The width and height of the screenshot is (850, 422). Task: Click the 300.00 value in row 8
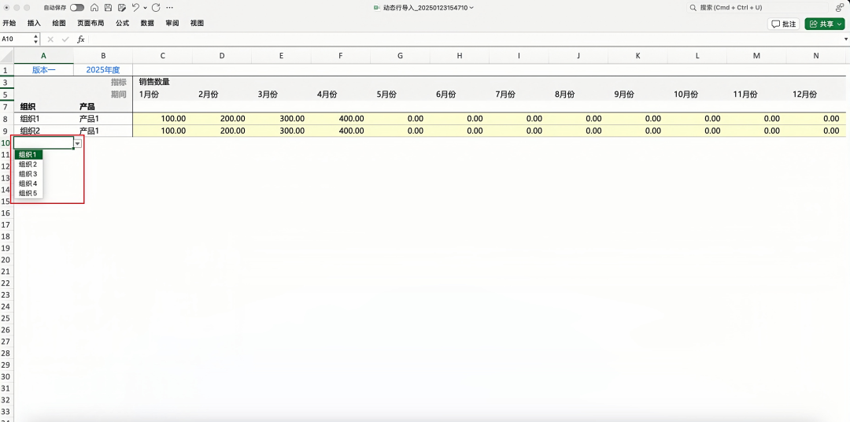point(292,118)
